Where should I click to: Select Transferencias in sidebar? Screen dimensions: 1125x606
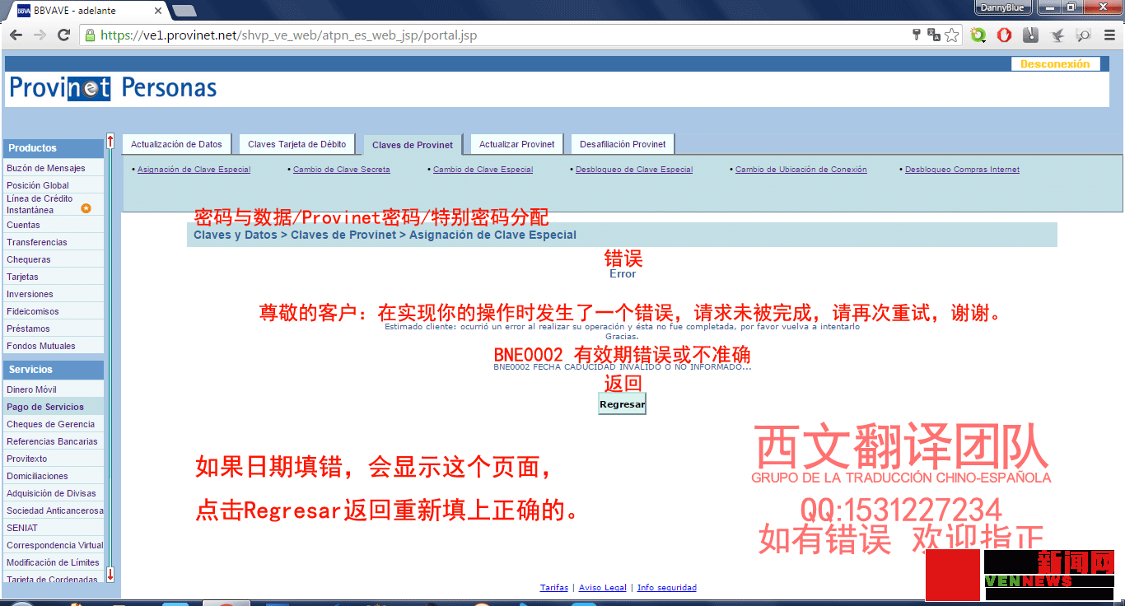54,242
